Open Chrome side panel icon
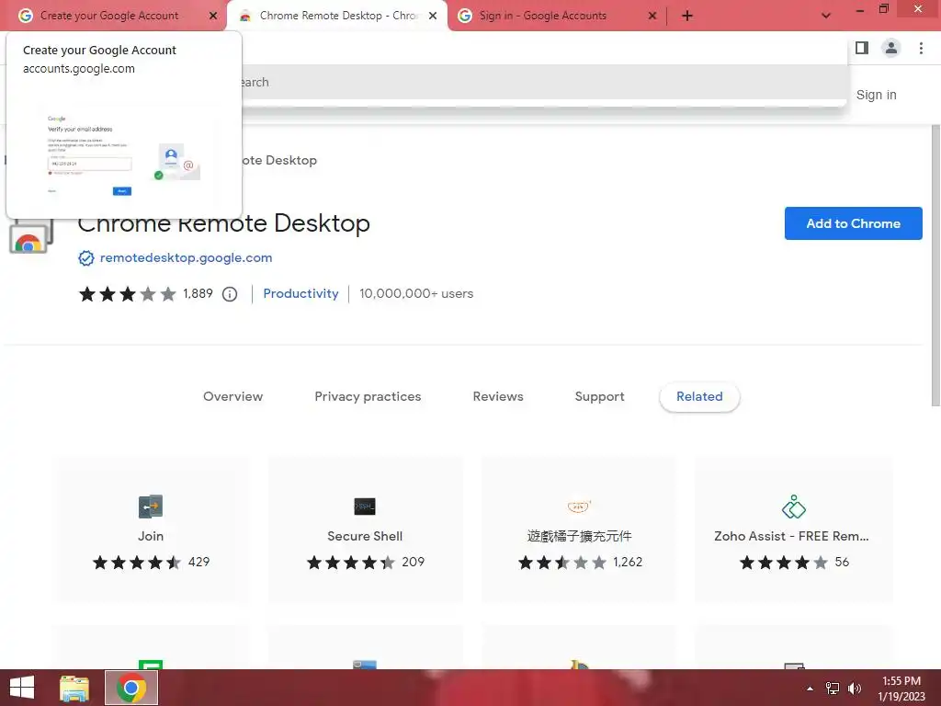Viewport: 941px width, 706px height. [862, 48]
